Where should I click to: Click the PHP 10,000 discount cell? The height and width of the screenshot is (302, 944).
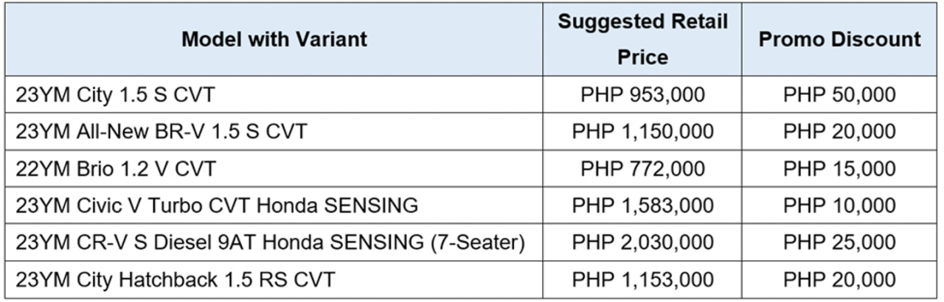[x=840, y=206]
